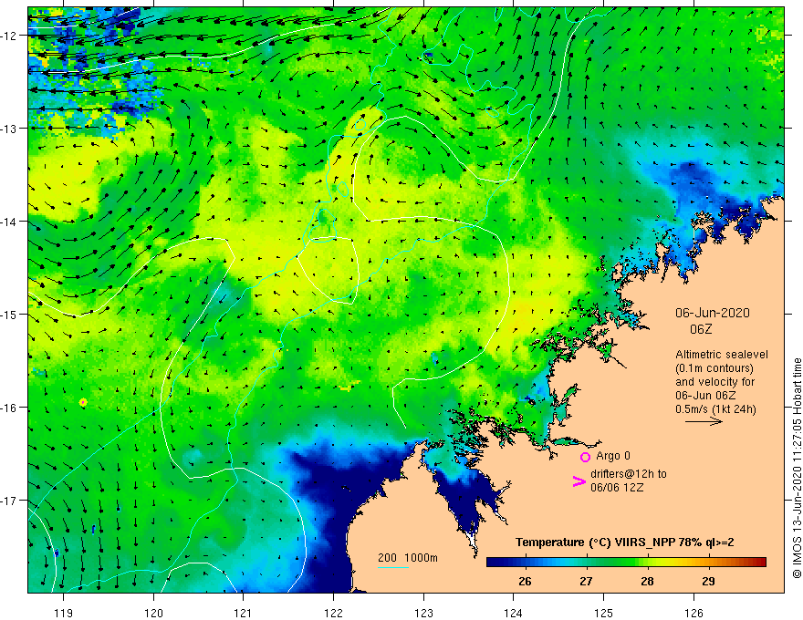Click the '06/06 12Z' label
Screen dimensions: 803x620
click(615, 488)
